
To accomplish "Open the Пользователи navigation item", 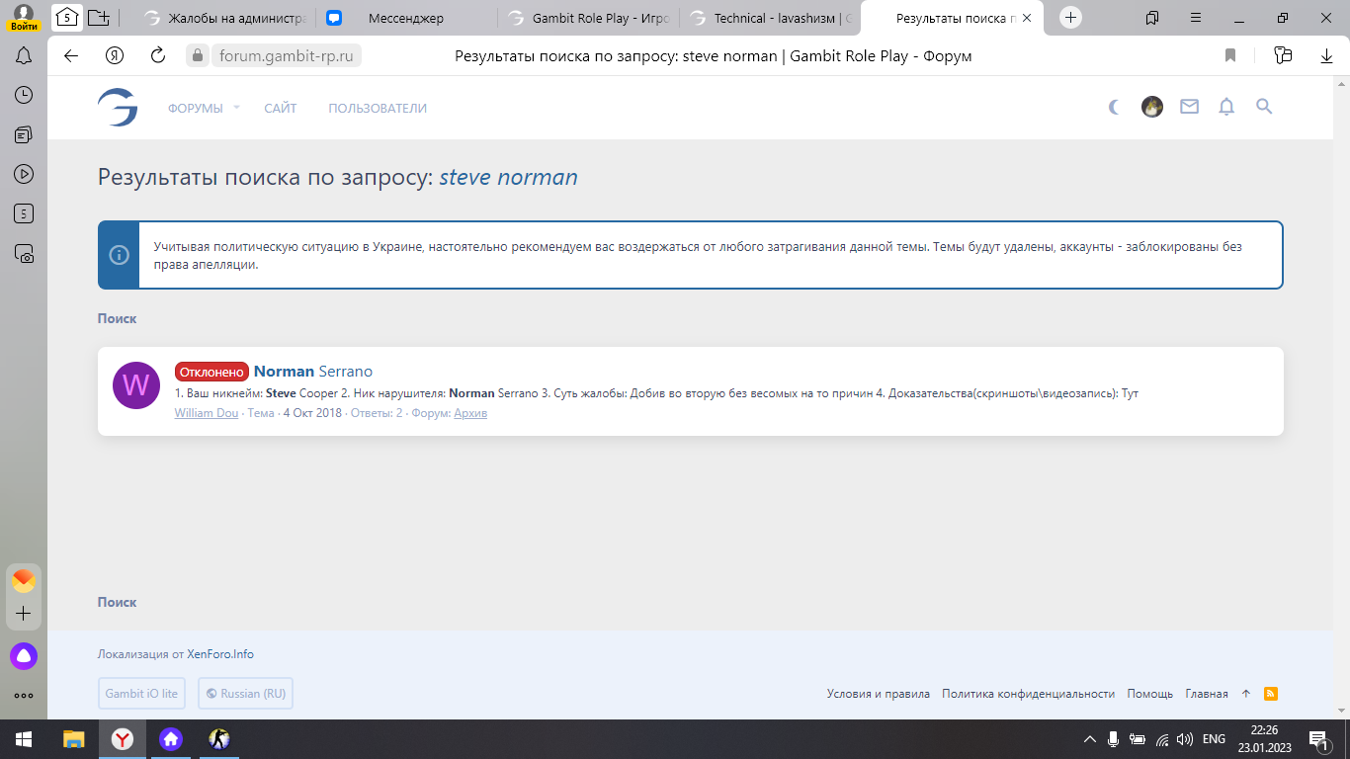I will 378,108.
